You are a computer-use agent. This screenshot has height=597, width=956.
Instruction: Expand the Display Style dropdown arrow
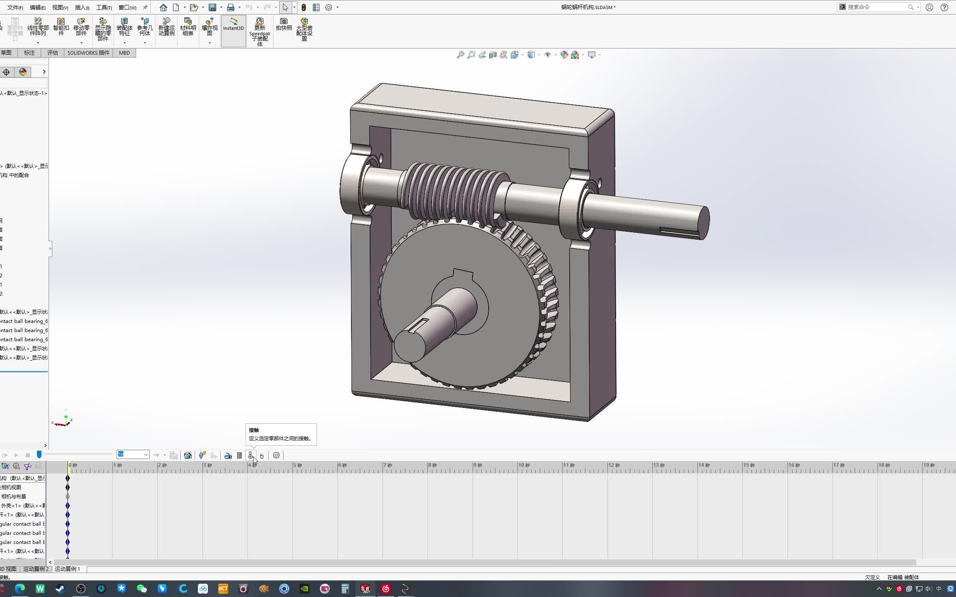tap(539, 55)
